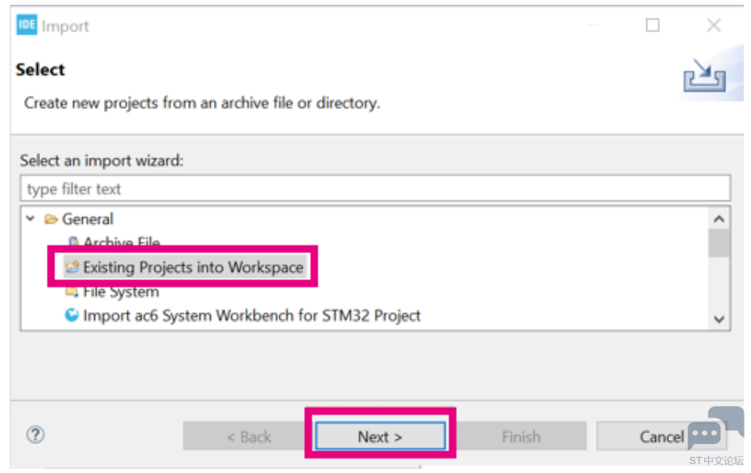The image size is (751, 473).
Task: Click the Archive File item icon
Action: pyautogui.click(x=72, y=241)
